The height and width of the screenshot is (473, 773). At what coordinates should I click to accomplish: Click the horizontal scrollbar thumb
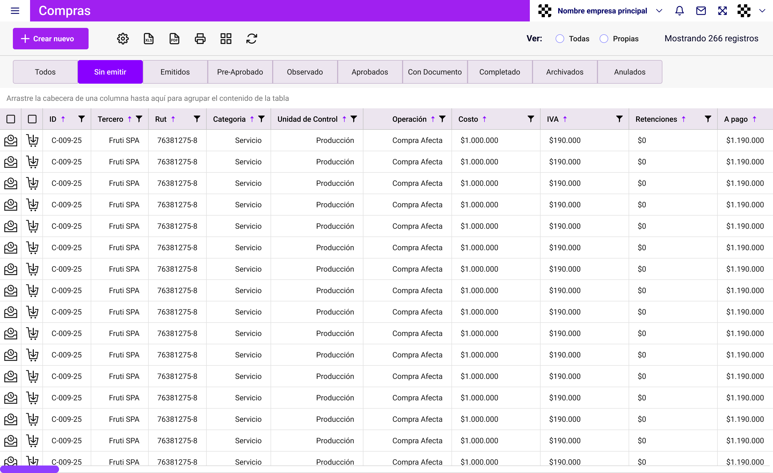pos(30,469)
